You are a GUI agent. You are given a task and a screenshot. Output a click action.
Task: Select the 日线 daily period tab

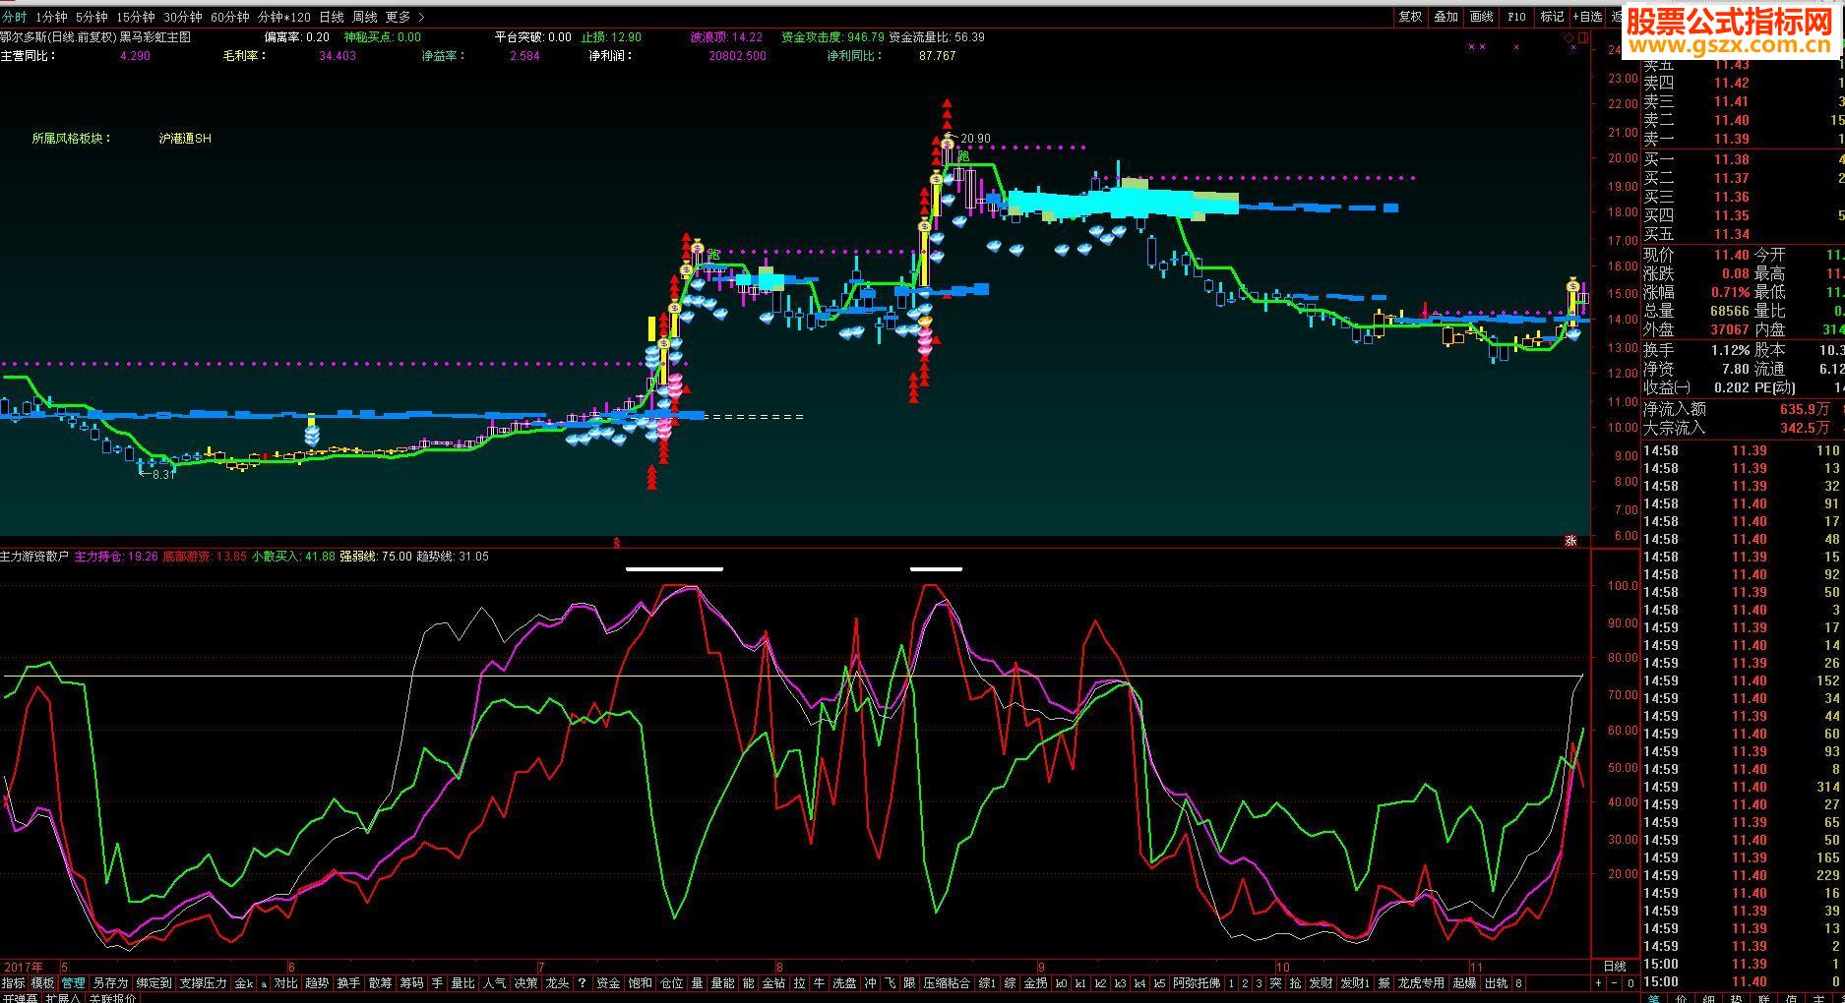pyautogui.click(x=332, y=17)
